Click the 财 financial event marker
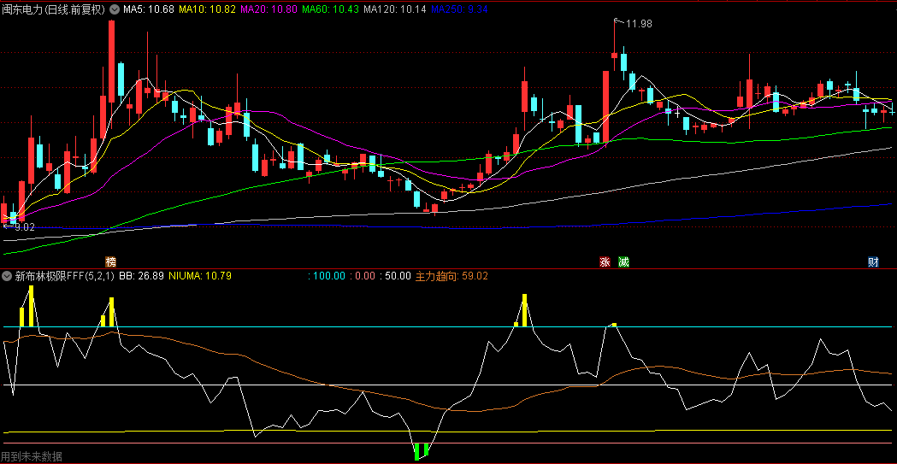This screenshot has height=464, width=897. point(873,261)
